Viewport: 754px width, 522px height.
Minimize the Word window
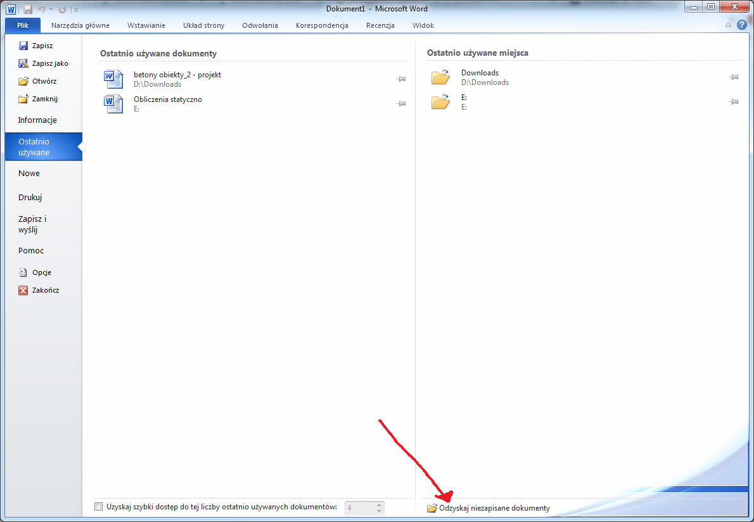[x=693, y=7]
